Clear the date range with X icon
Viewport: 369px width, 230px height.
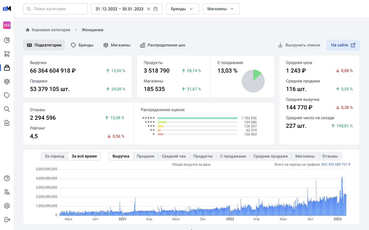149,9
